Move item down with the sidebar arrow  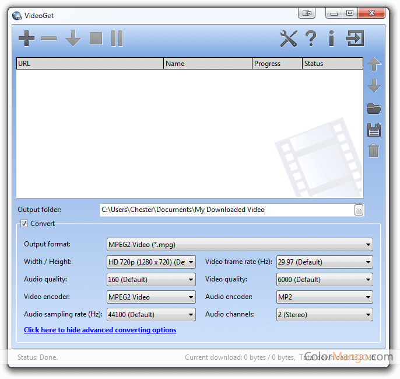[x=374, y=86]
